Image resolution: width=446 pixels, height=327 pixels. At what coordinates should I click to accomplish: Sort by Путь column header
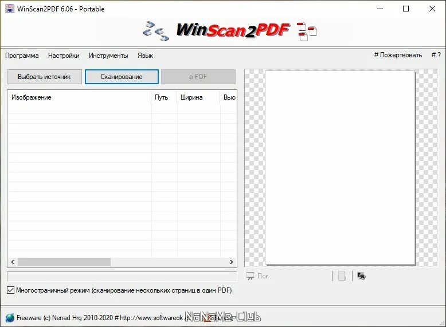click(164, 97)
